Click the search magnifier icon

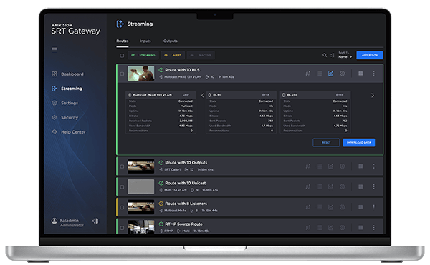coord(325,55)
